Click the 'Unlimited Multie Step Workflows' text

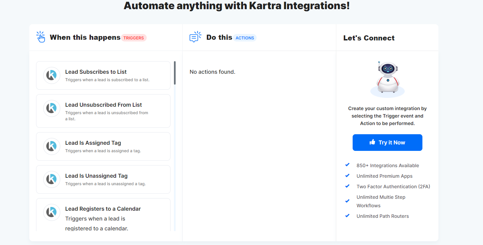(381, 201)
